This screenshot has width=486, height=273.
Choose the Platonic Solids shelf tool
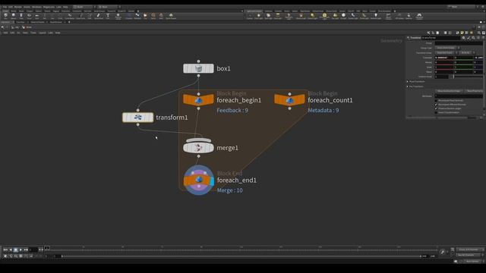(x=118, y=16)
